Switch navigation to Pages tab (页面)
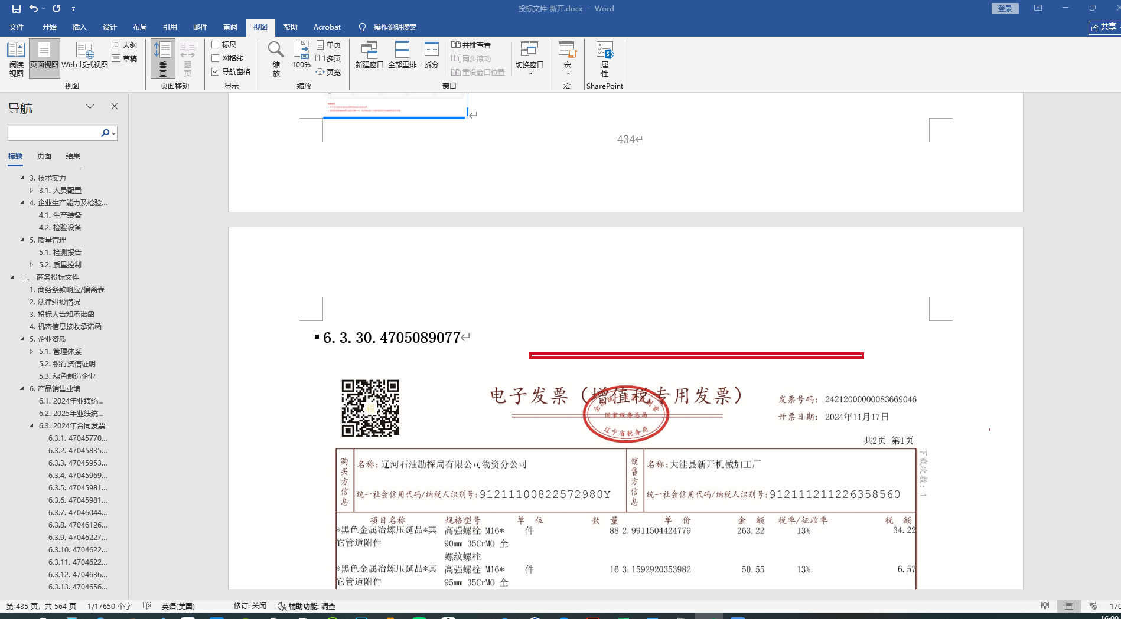This screenshot has width=1121, height=619. (44, 156)
